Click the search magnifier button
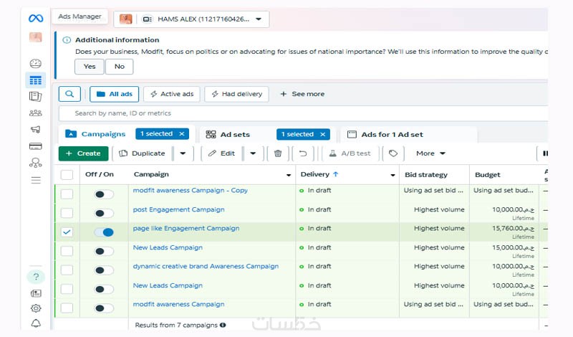Screen dimensions: 573x337 [x=69, y=94]
